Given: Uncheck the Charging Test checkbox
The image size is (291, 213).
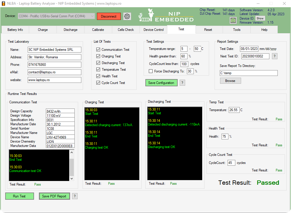Looking at the screenshot, I should point(98,56).
